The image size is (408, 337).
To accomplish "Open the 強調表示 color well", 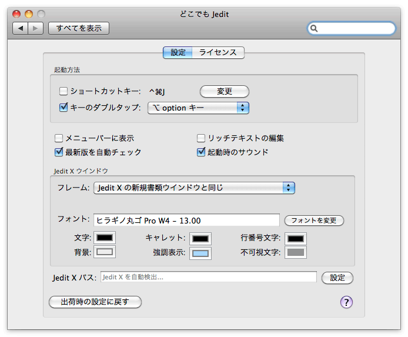I will click(200, 253).
